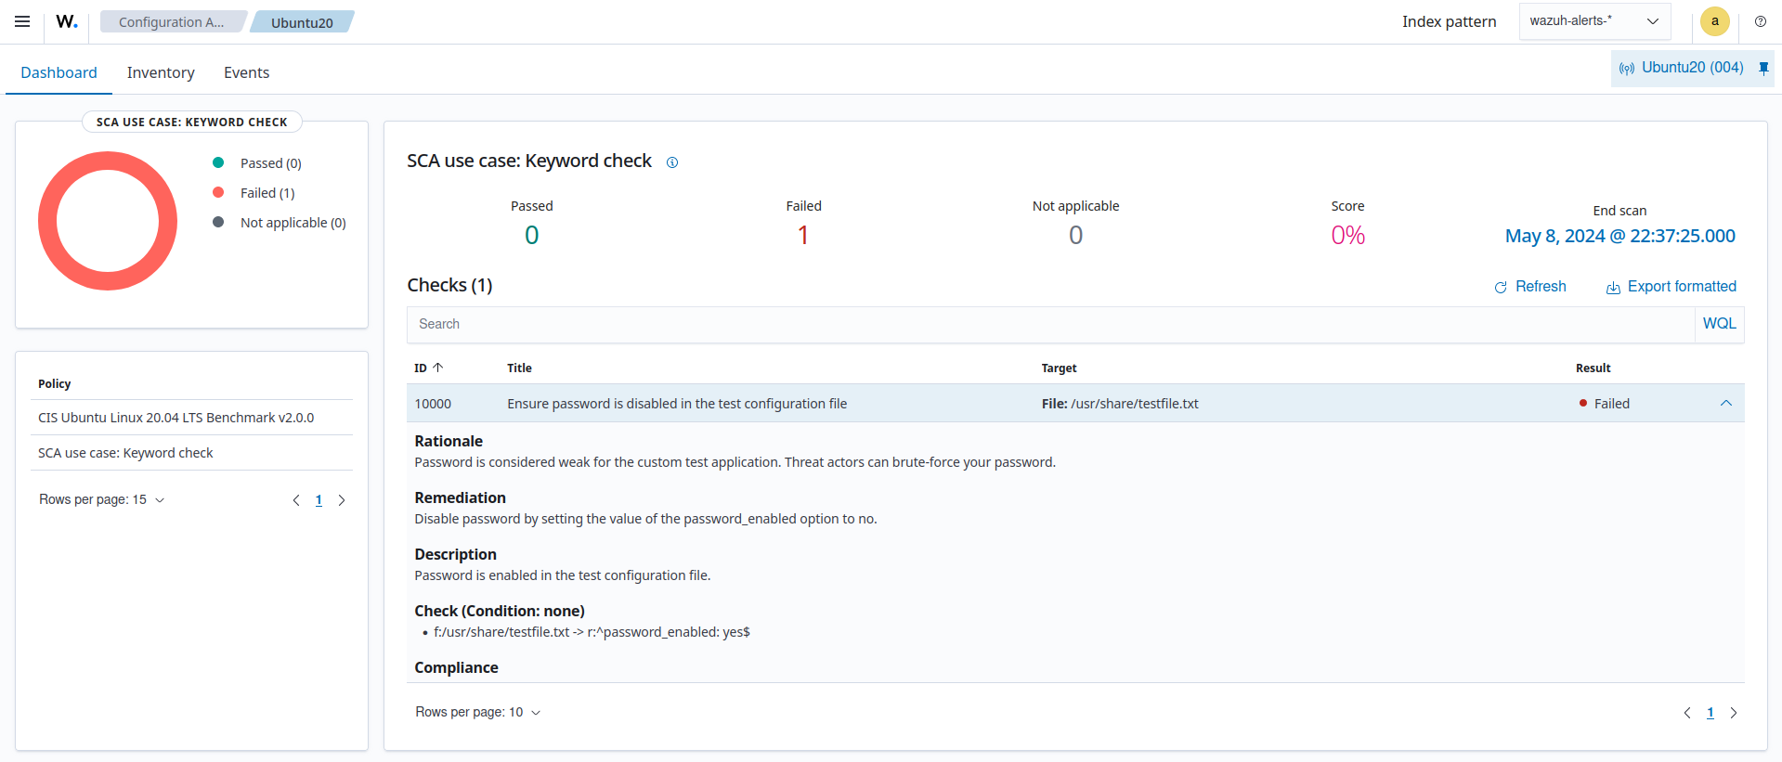Screen dimensions: 1782x762
Task: Unpin the Ubuntu20 agent with pin icon
Action: pos(1763,68)
